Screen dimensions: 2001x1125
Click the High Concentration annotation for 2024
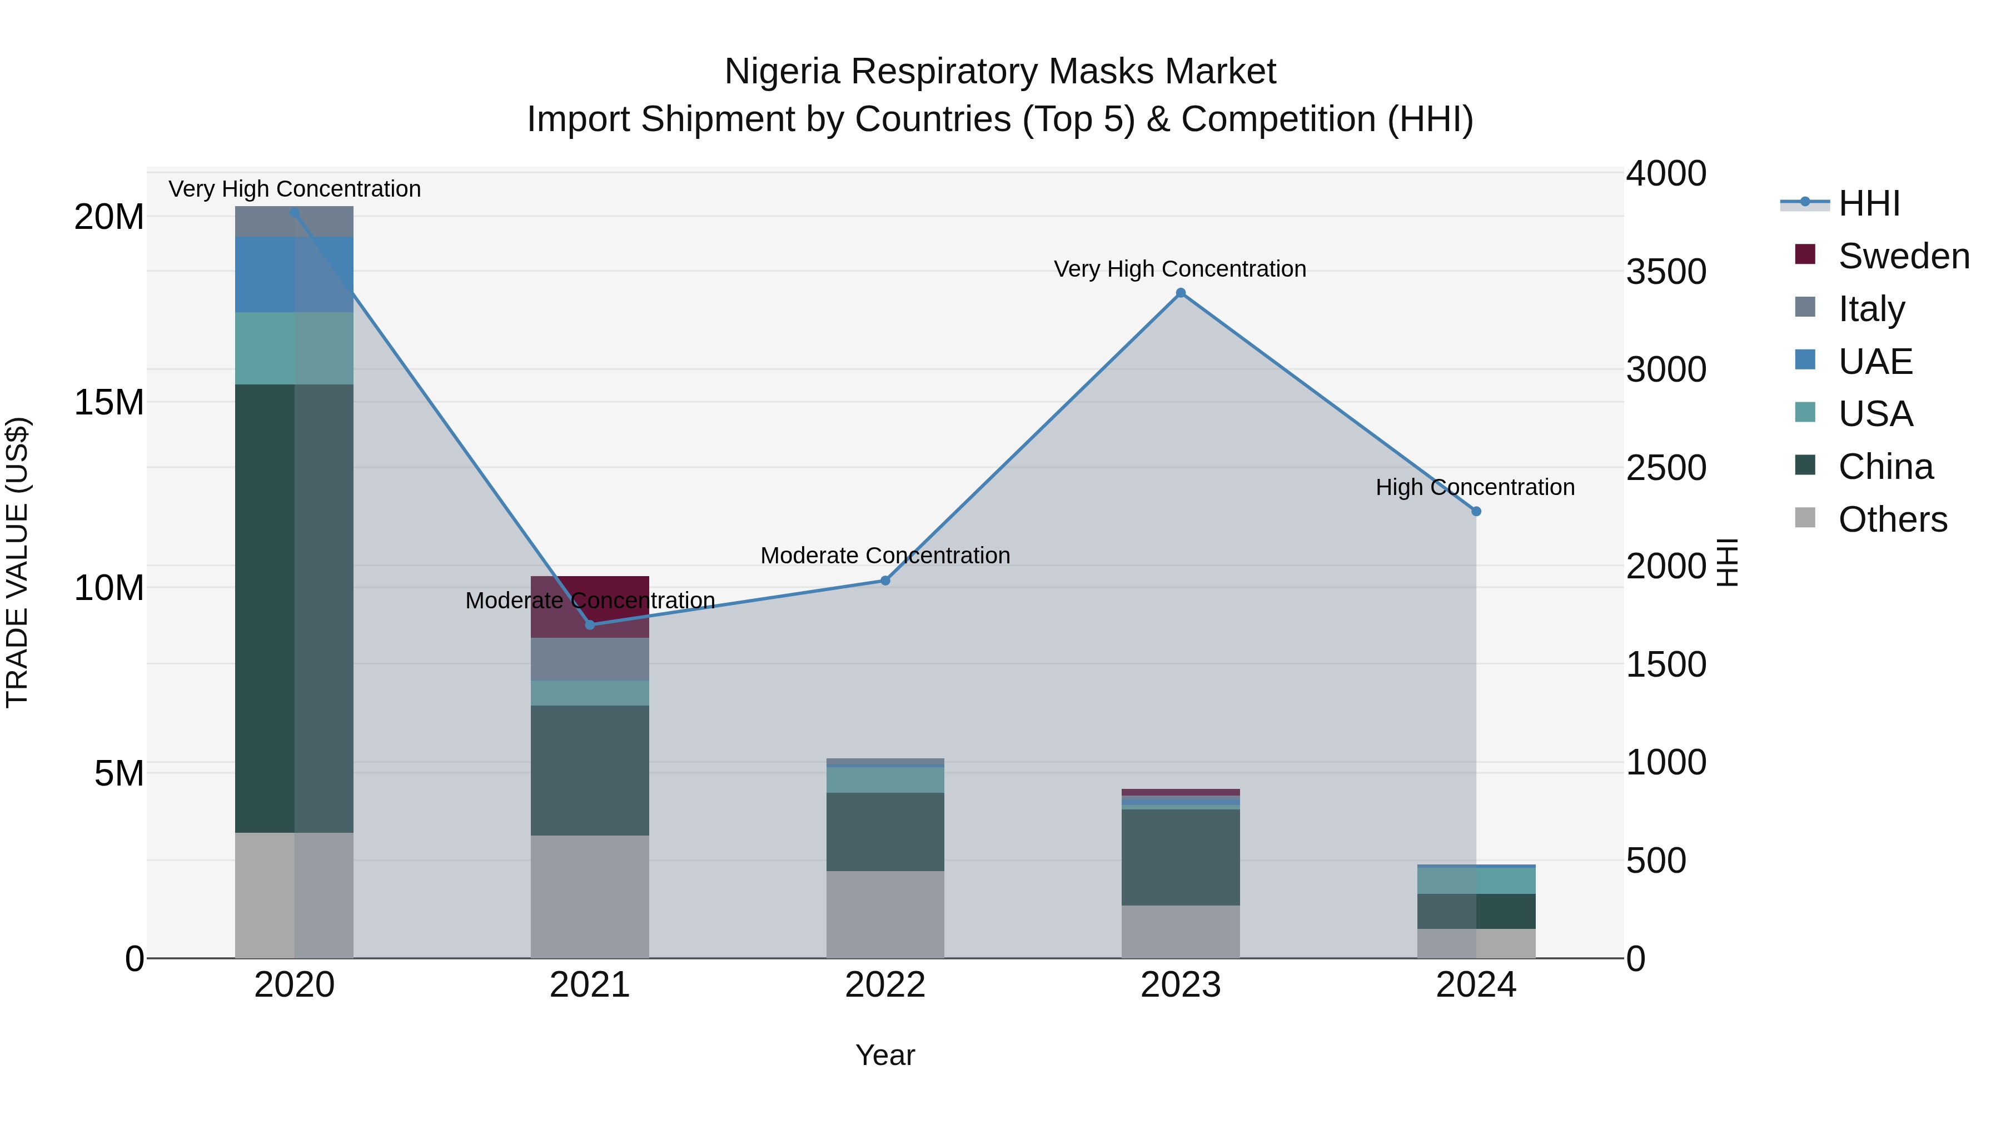1475,487
